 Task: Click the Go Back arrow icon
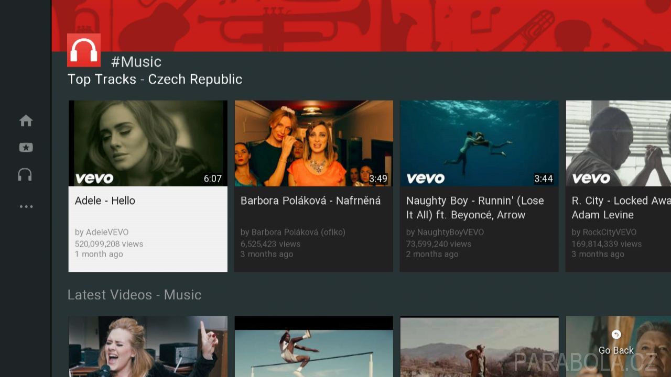point(616,335)
